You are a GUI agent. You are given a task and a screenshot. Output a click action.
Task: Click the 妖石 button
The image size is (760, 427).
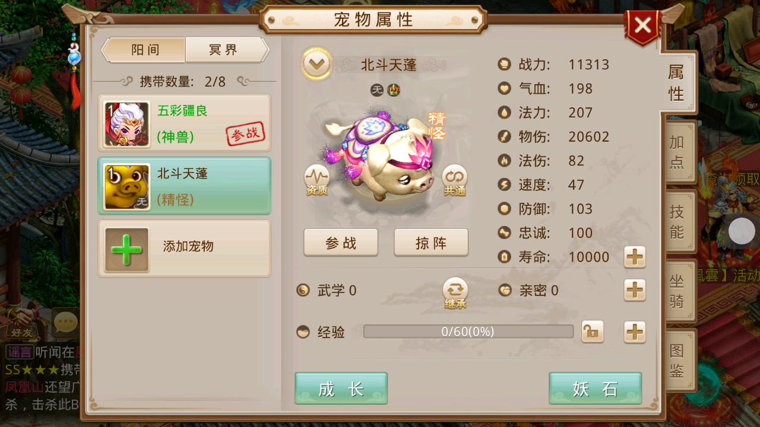pyautogui.click(x=595, y=389)
